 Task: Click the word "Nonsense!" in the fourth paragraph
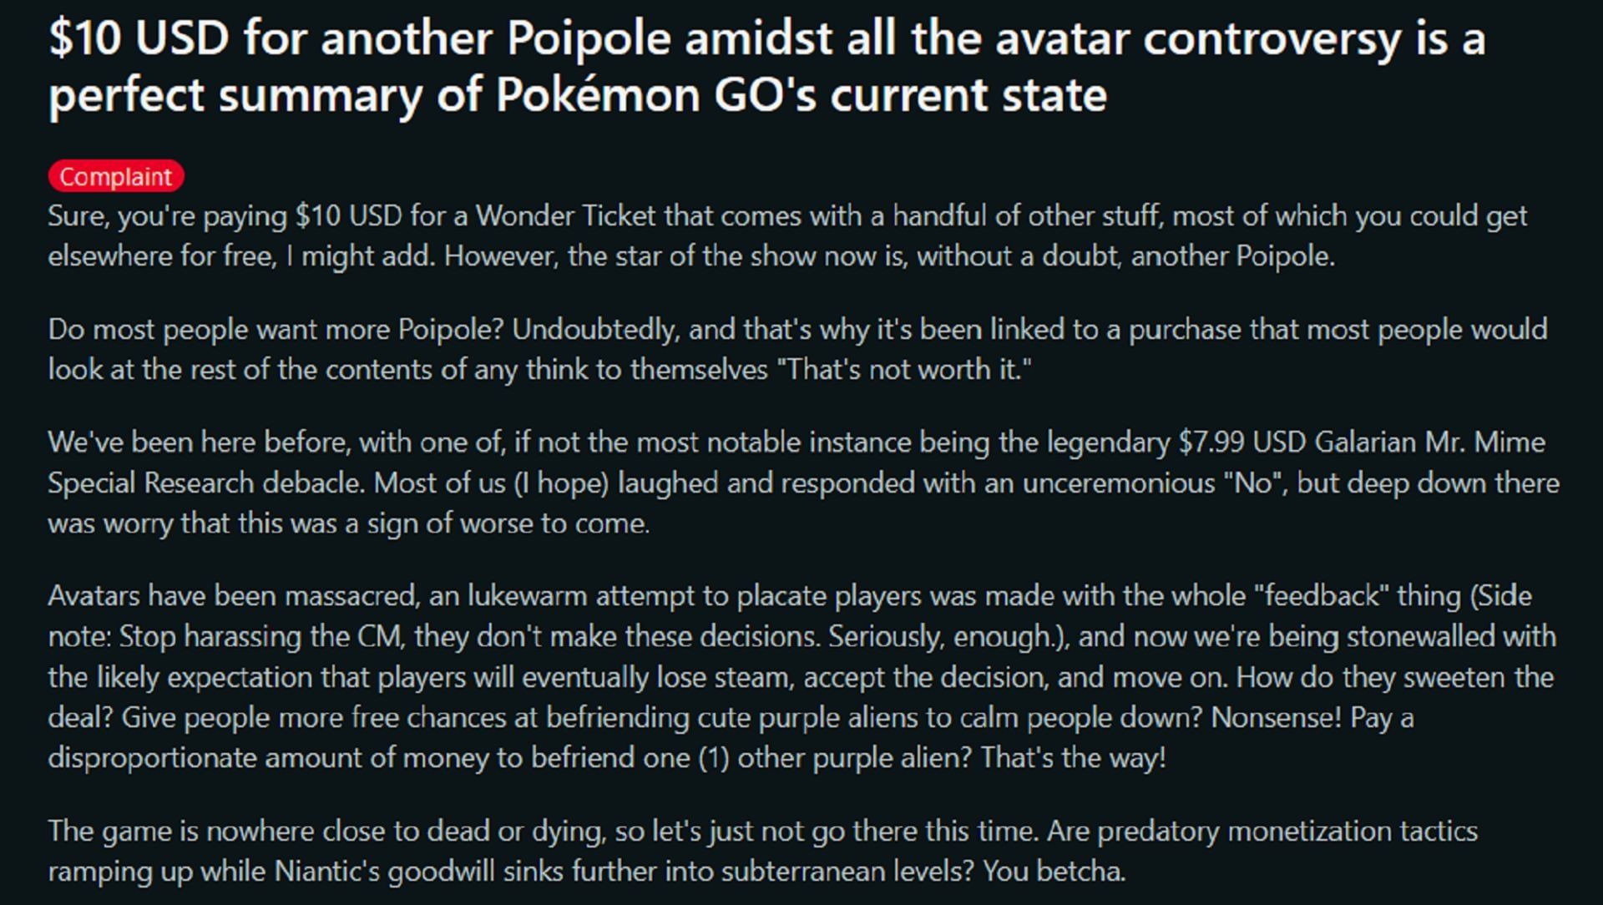point(1275,718)
